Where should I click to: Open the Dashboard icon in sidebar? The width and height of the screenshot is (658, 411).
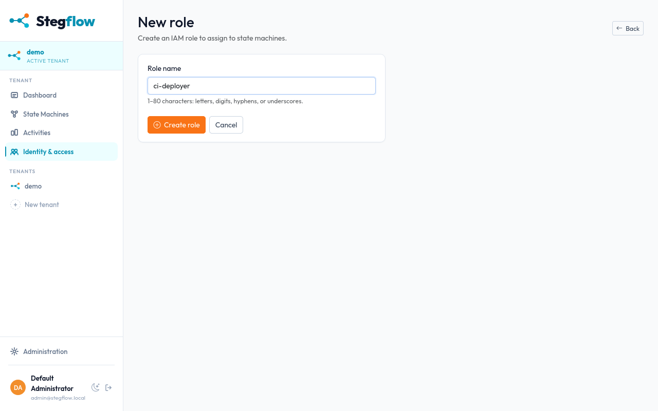[14, 95]
